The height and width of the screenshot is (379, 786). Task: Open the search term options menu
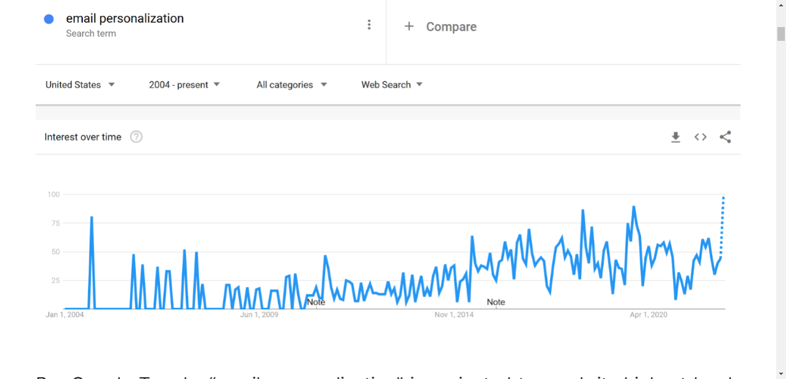[x=369, y=24]
